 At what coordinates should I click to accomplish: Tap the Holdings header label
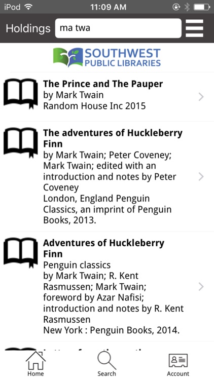tap(28, 28)
